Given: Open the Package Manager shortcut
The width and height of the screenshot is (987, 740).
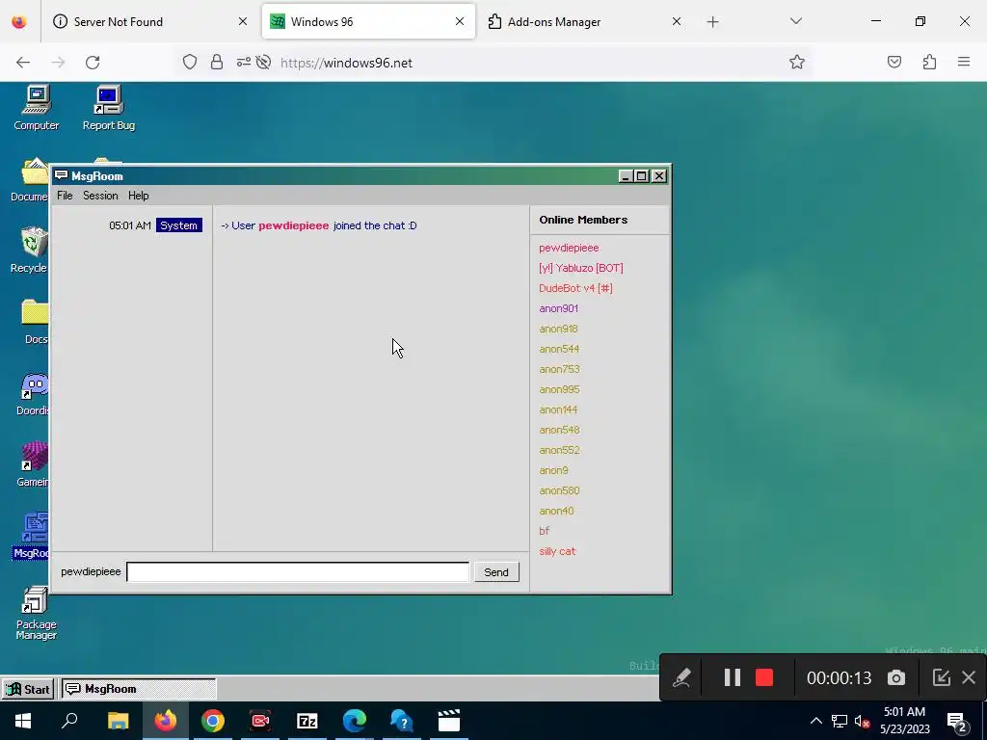Looking at the screenshot, I should pyautogui.click(x=36, y=613).
